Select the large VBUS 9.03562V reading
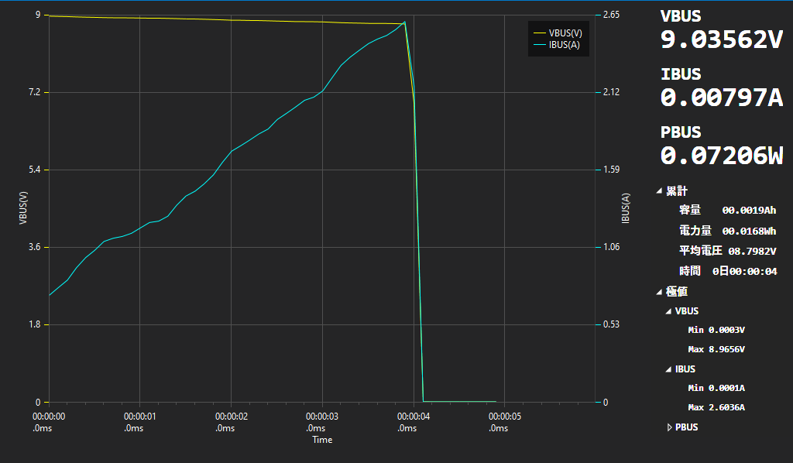Viewport: 793px width, 463px height. 721,40
